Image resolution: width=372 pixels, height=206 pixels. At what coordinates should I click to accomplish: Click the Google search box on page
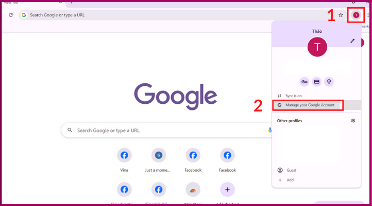click(167, 130)
